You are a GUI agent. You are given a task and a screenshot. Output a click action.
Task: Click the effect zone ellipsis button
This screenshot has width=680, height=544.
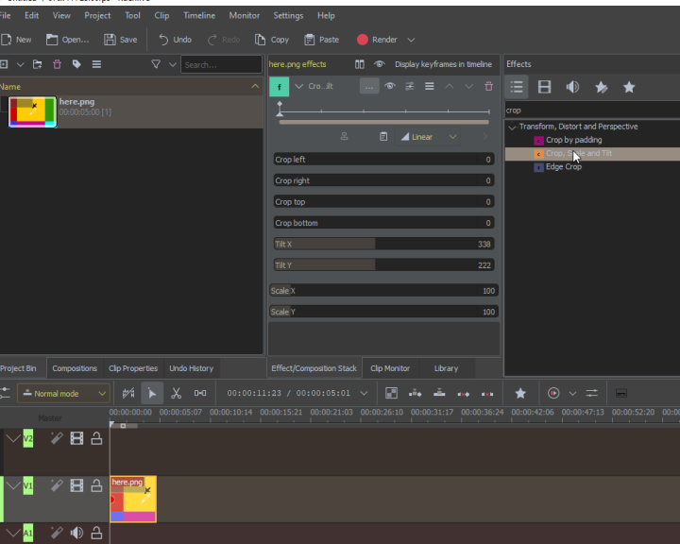[x=369, y=86]
